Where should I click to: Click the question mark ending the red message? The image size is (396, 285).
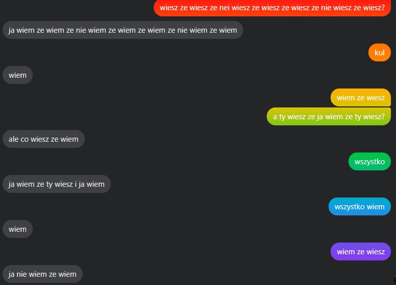[x=383, y=8]
